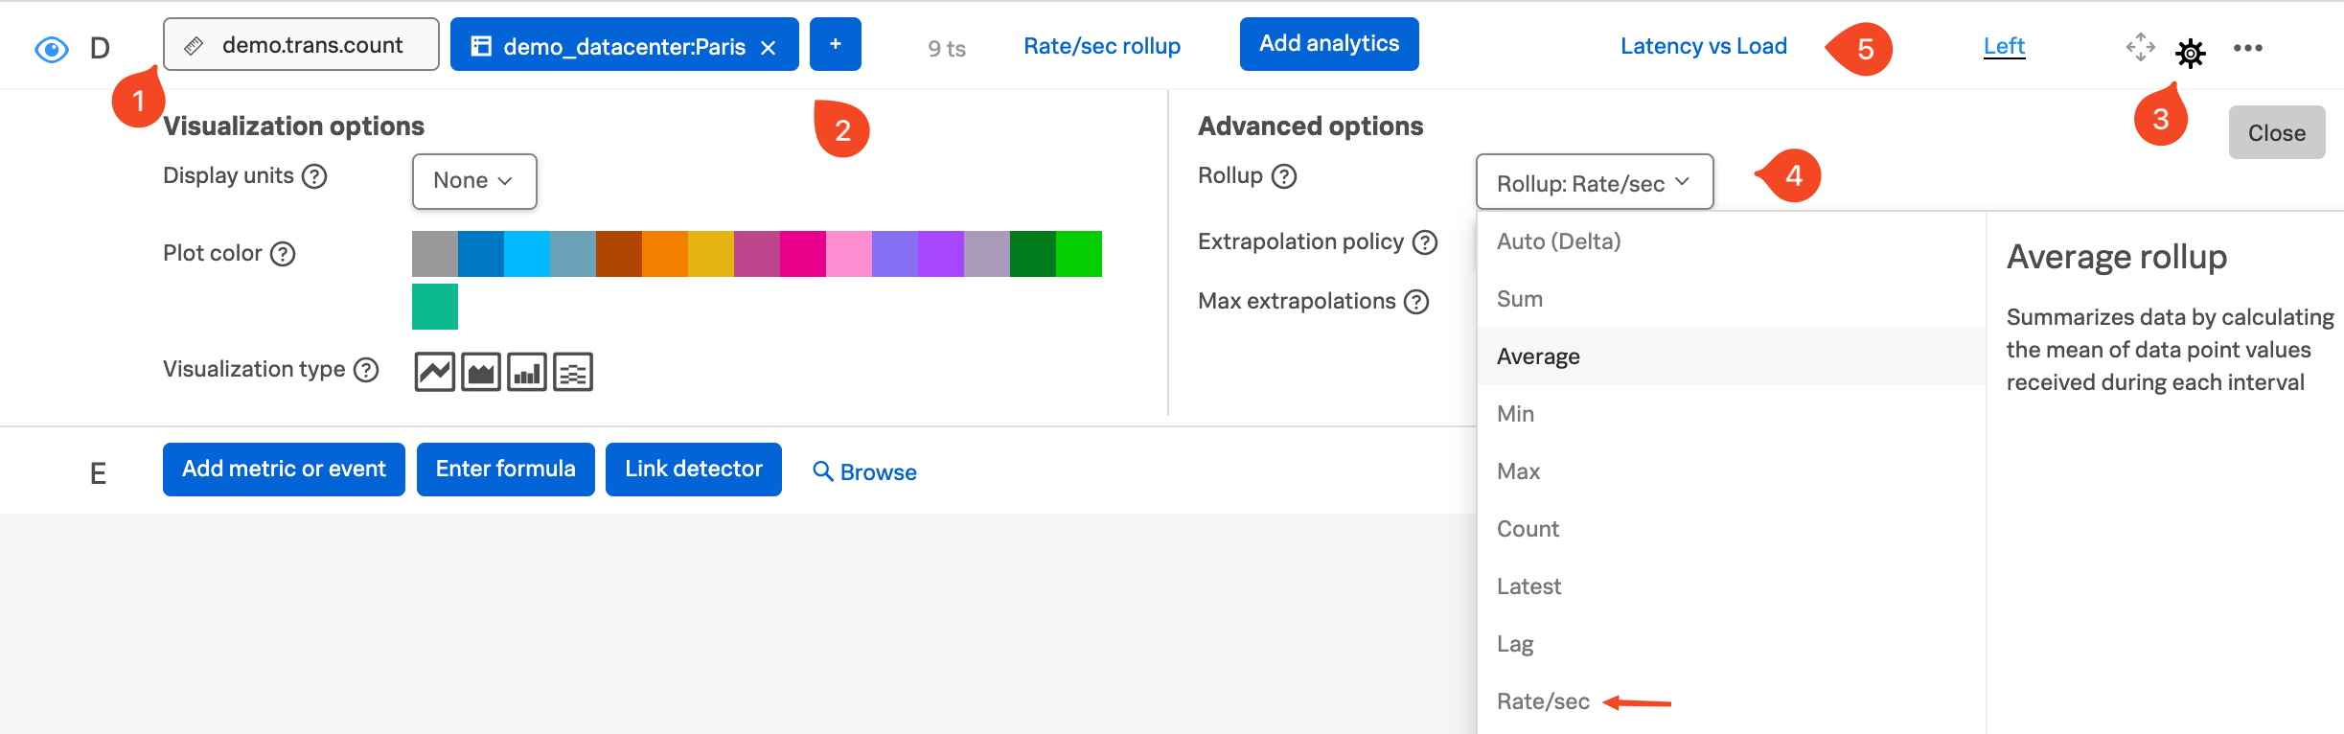This screenshot has height=734, width=2344.
Task: Open the three-dots more actions menu
Action: (2247, 48)
